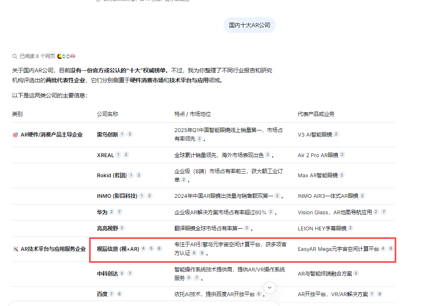Open citation 2 beside 雷鸟创新
This screenshot has height=306, width=426.
coord(130,134)
